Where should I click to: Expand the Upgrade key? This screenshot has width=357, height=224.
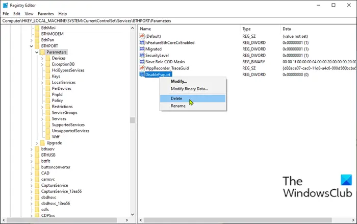(37, 143)
